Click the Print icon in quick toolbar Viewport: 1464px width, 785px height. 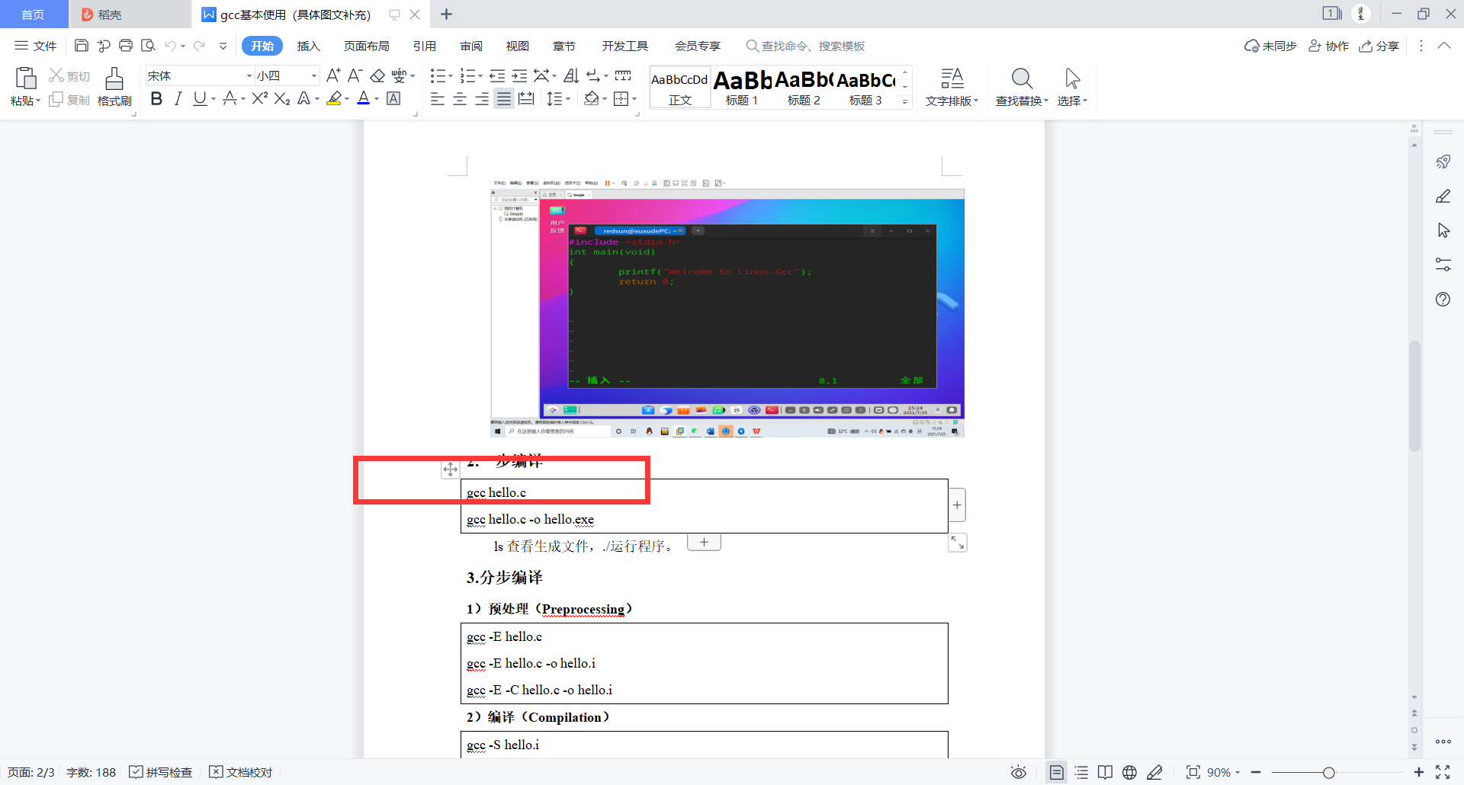pyautogui.click(x=126, y=46)
